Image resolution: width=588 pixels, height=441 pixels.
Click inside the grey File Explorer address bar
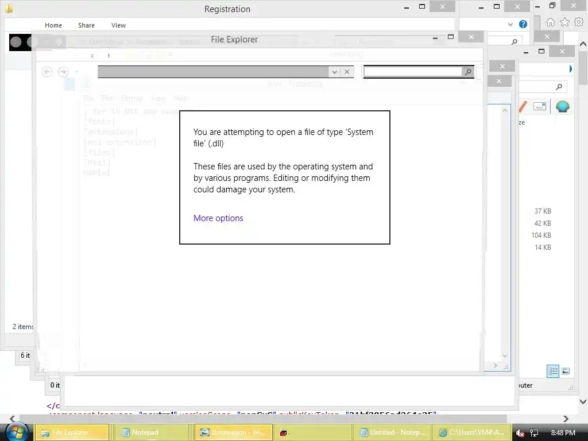tap(213, 72)
